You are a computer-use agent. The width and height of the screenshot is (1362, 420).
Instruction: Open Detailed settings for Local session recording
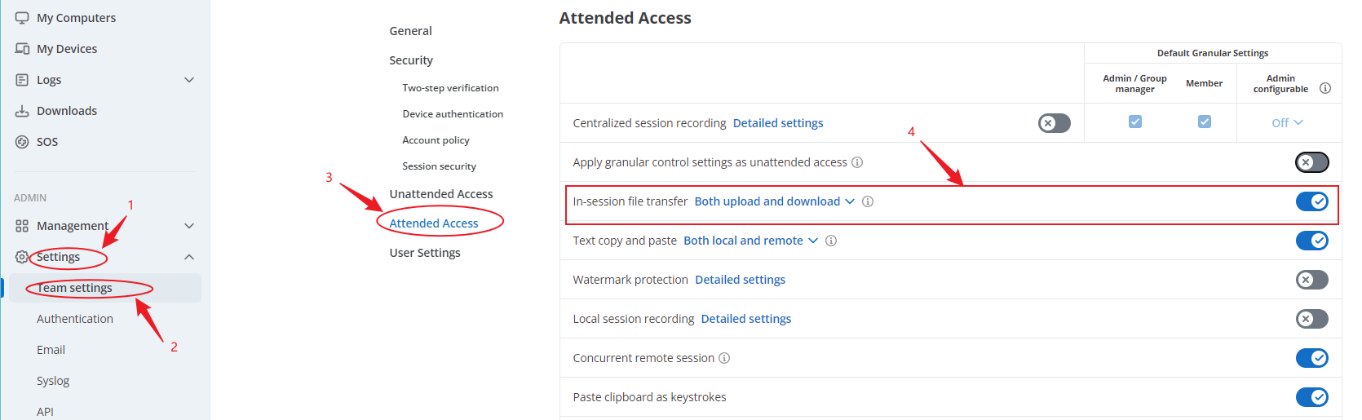coord(745,319)
